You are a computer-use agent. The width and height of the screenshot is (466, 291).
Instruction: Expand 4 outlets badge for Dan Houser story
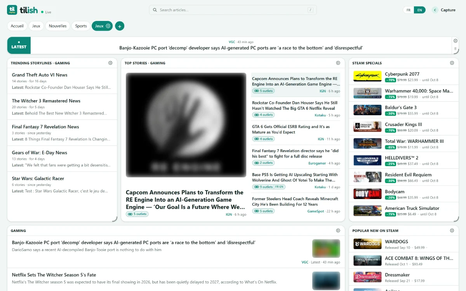pyautogui.click(x=263, y=115)
